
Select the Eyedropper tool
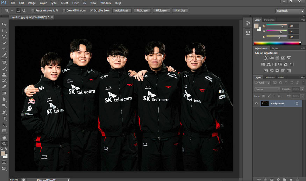(4, 56)
